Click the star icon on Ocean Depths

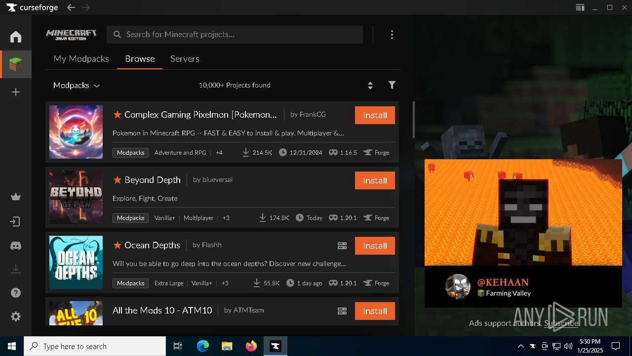pos(118,245)
